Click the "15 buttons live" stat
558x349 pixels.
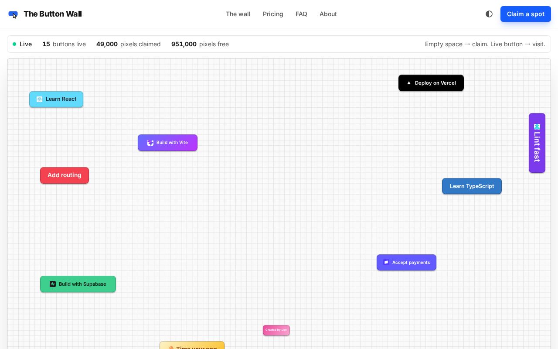64,44
